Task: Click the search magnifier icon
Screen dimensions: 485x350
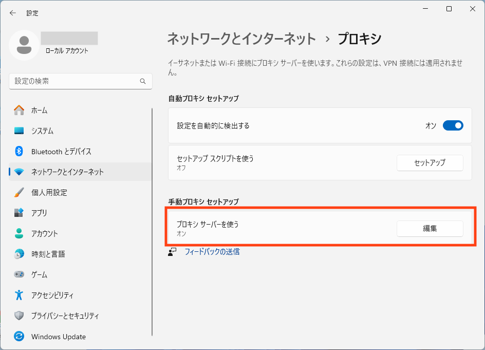Action: pos(143,81)
